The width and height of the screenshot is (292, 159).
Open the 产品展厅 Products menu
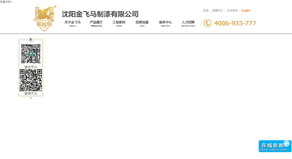pyautogui.click(x=96, y=23)
